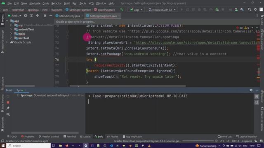Open the editor tabs more options menu
This screenshot has height=148, width=264.
257,16
